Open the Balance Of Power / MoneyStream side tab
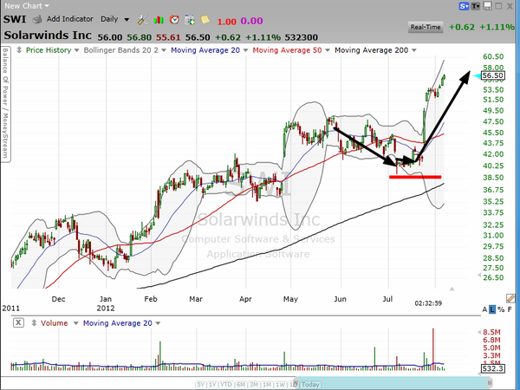 point(5,104)
